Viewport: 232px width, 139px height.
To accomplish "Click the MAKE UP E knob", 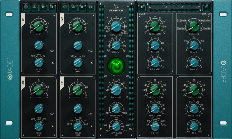I will (194, 109).
